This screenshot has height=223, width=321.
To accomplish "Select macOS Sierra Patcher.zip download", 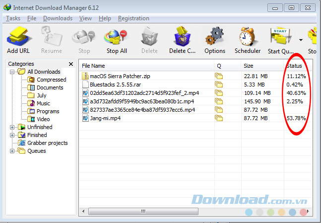I will coord(120,76).
